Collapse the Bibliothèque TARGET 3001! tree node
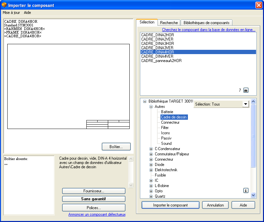This screenshot has height=222, width=264. (x=145, y=102)
